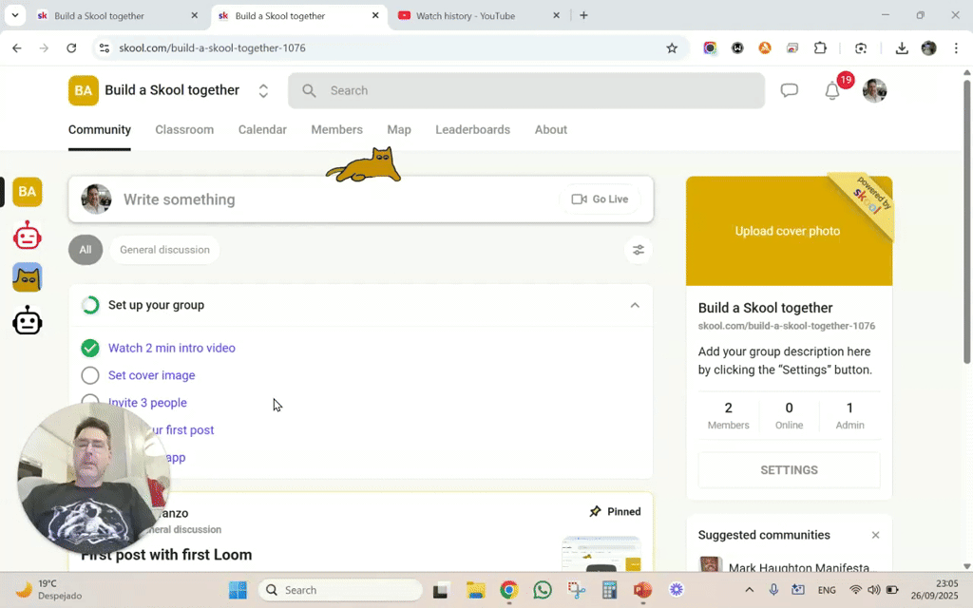Select the cat icon group in sidebar
This screenshot has width=973, height=608.
coord(28,277)
